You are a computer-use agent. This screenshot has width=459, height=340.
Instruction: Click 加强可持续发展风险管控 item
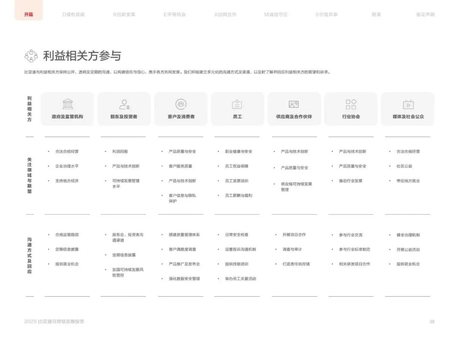pos(128,273)
